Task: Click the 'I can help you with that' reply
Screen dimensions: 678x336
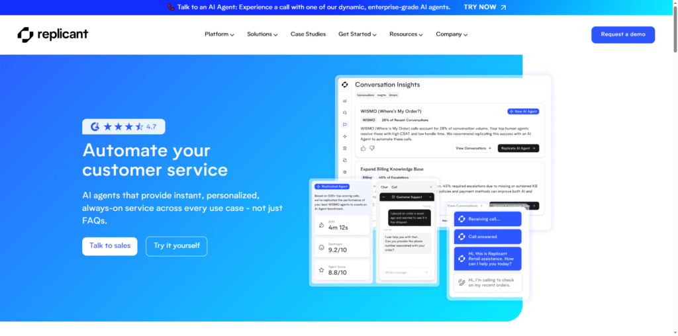Action: [407, 243]
